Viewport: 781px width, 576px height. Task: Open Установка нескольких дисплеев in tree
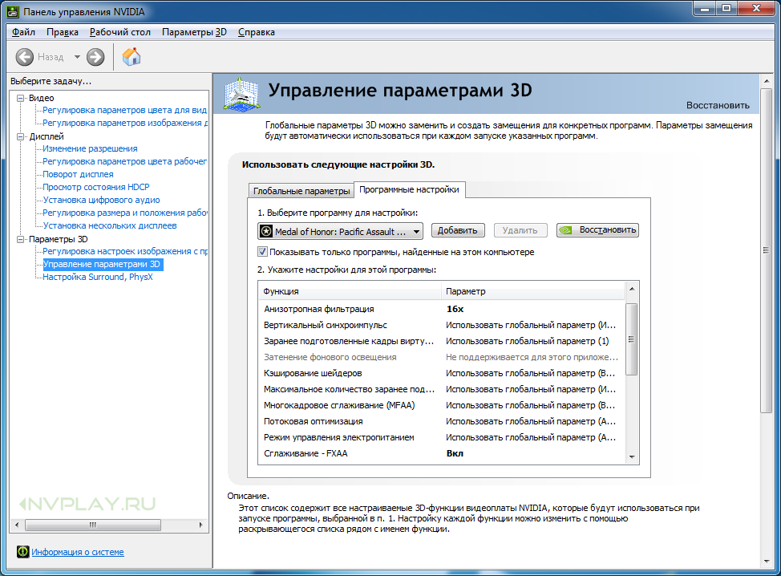110,225
